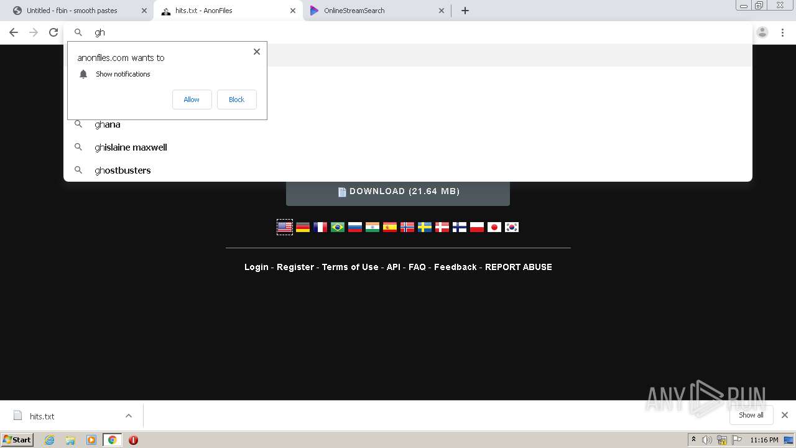The width and height of the screenshot is (796, 448).
Task: Click 'Show all' downloads button
Action: (751, 415)
